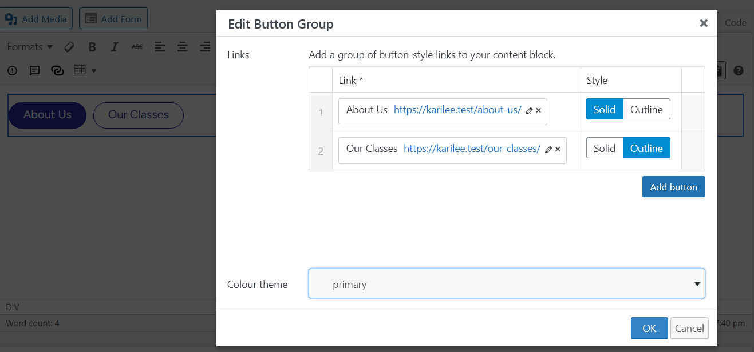
Task: Apply italic formatting
Action: (x=114, y=47)
